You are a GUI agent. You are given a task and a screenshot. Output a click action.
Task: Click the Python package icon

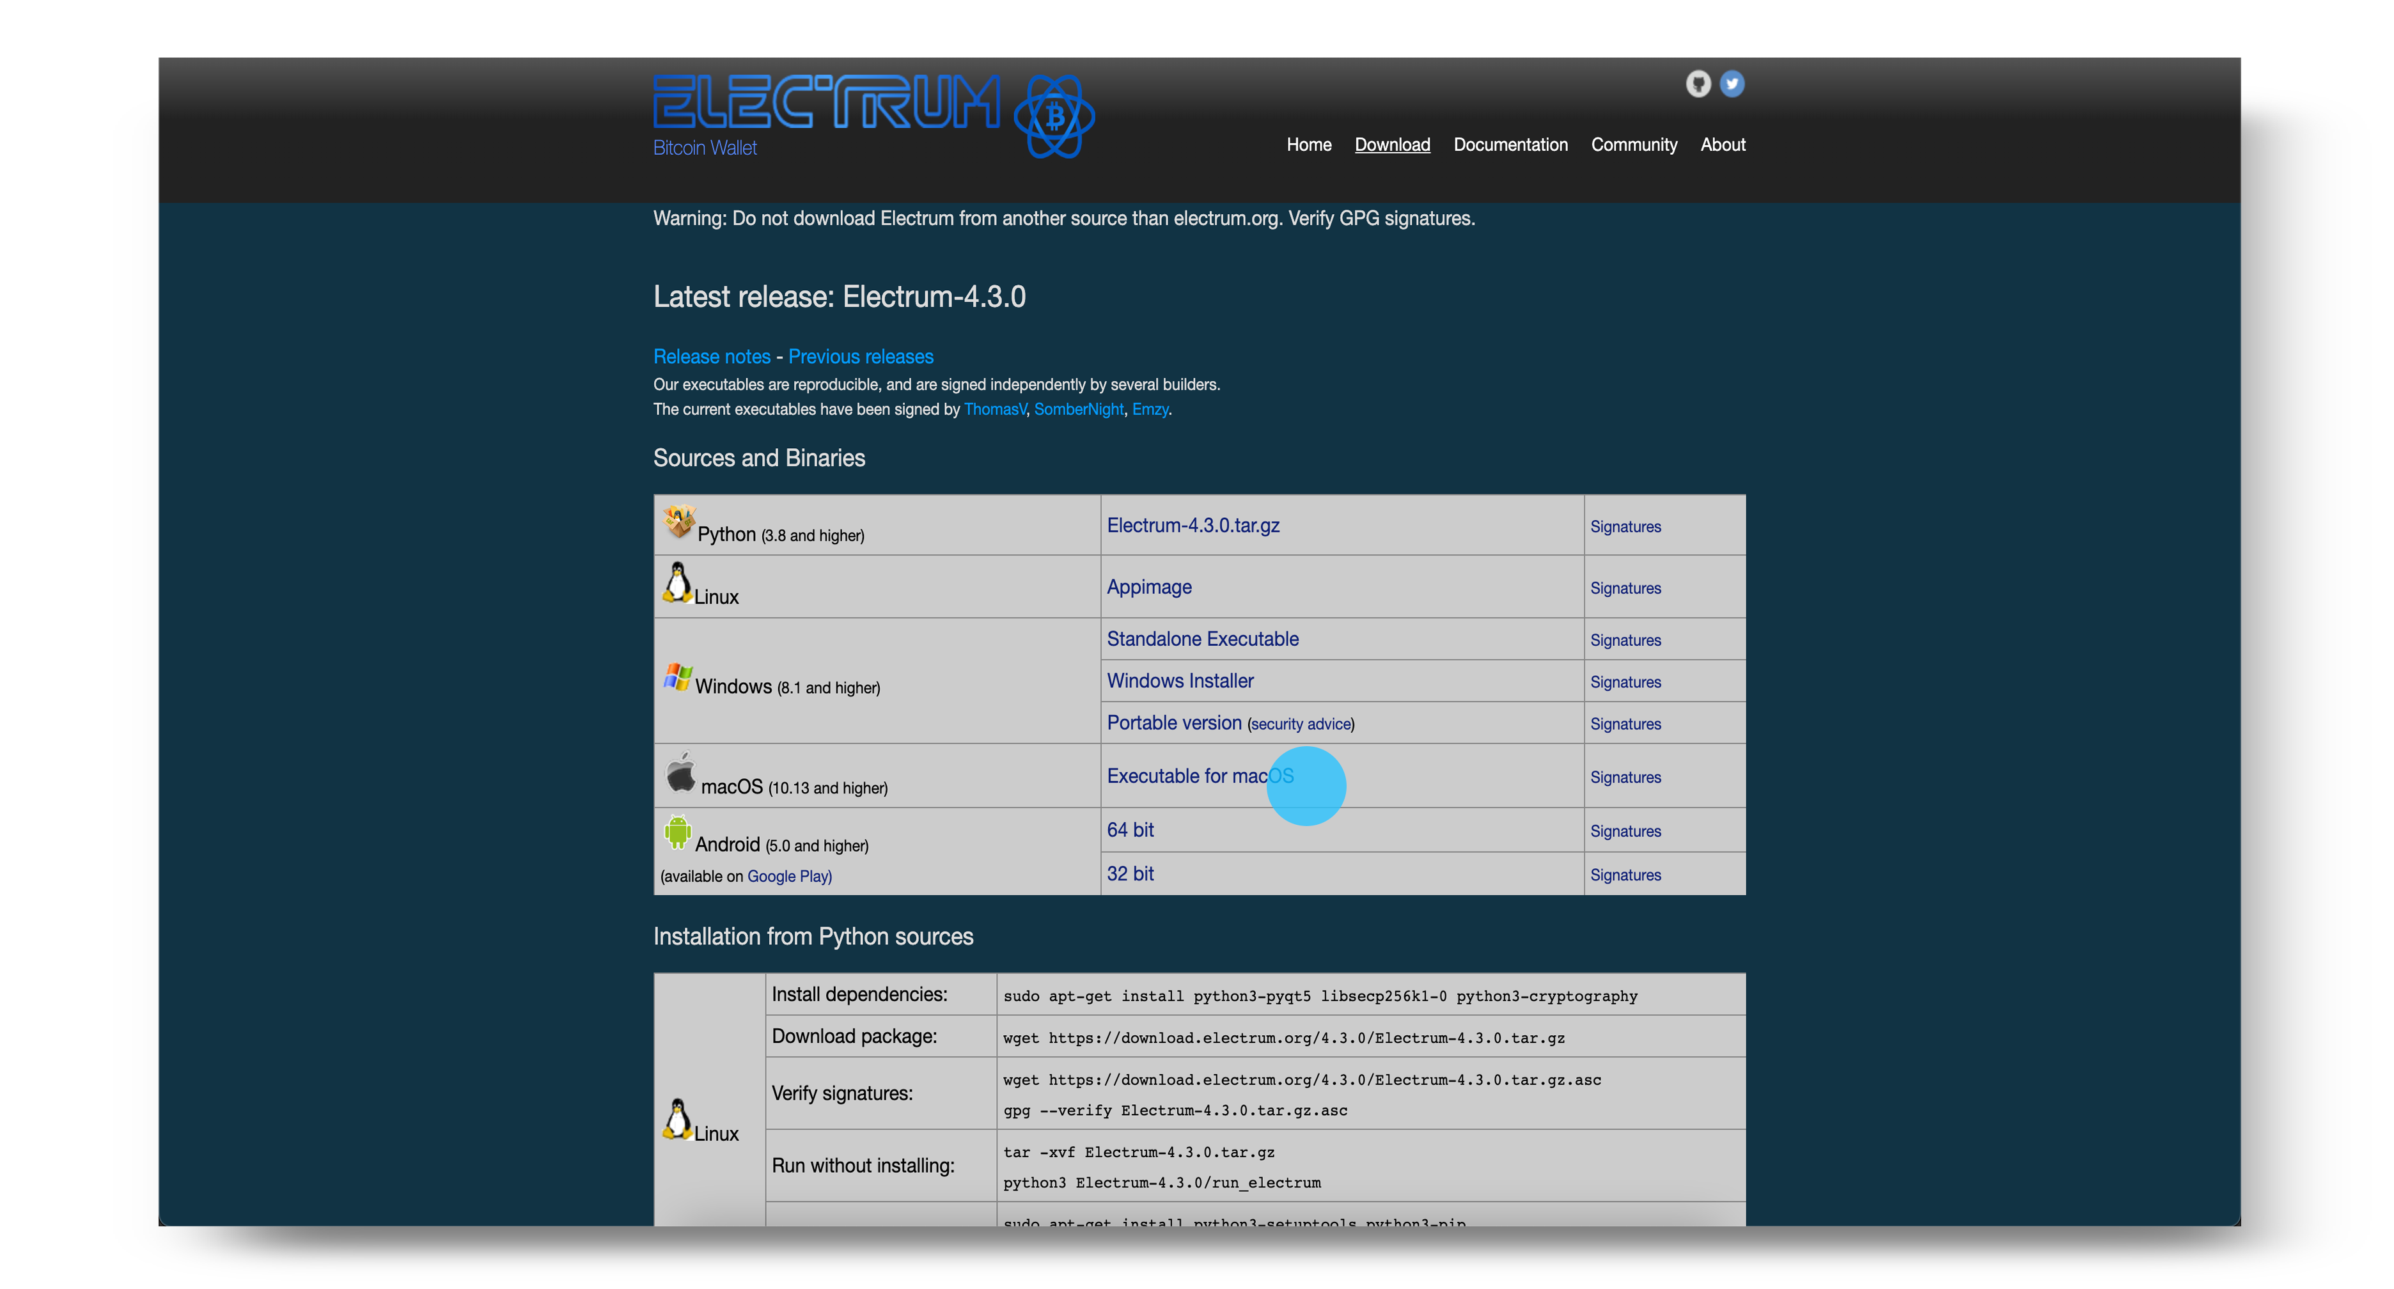(x=678, y=521)
